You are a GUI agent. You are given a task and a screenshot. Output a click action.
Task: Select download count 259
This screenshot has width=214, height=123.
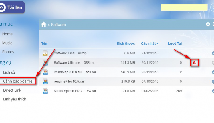[x=179, y=91]
